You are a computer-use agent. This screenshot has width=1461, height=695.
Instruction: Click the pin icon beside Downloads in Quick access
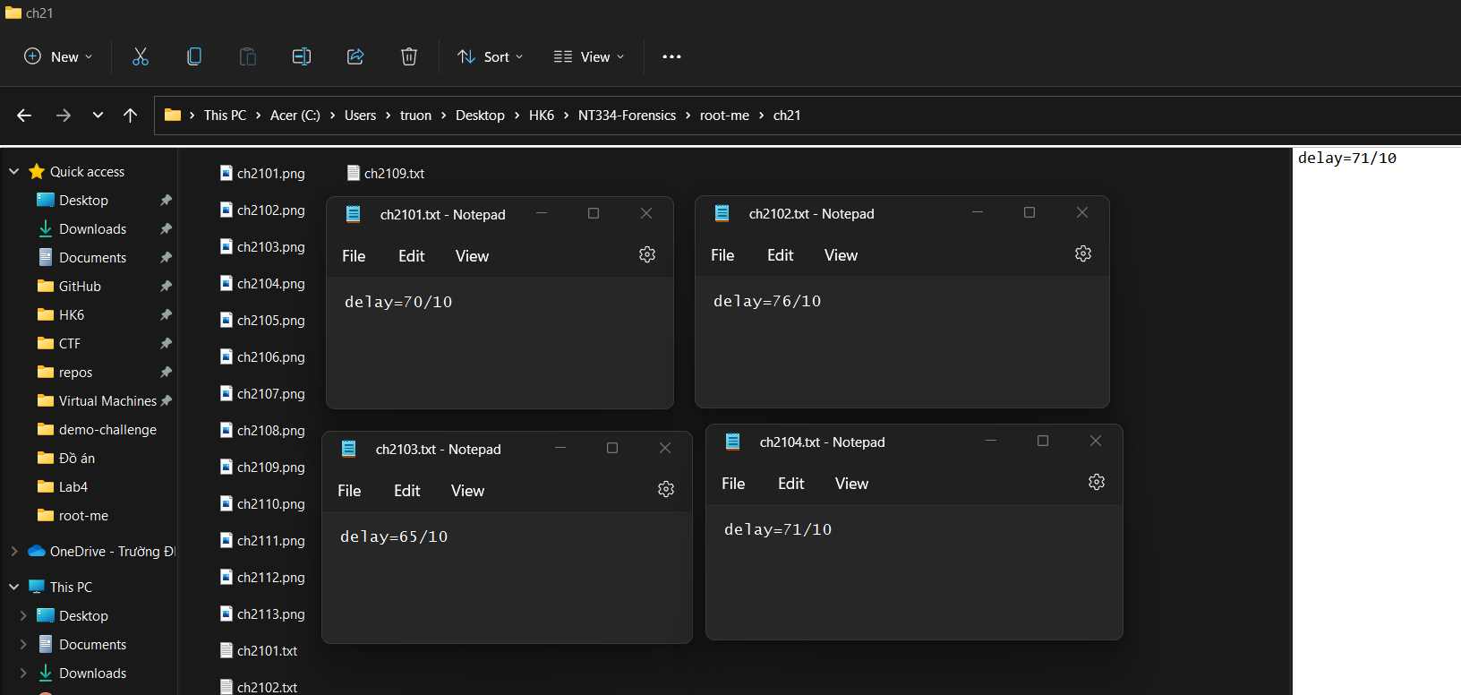[x=166, y=228]
